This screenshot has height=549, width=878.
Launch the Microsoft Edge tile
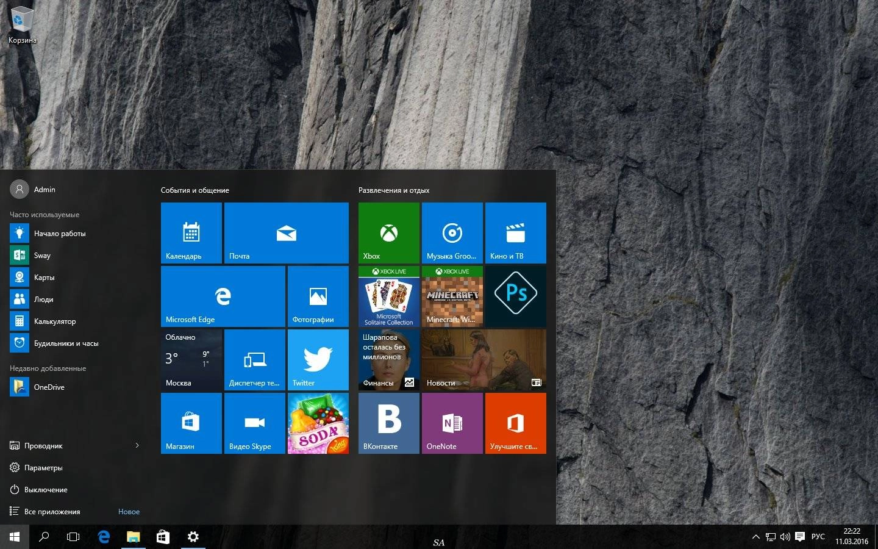pyautogui.click(x=223, y=296)
